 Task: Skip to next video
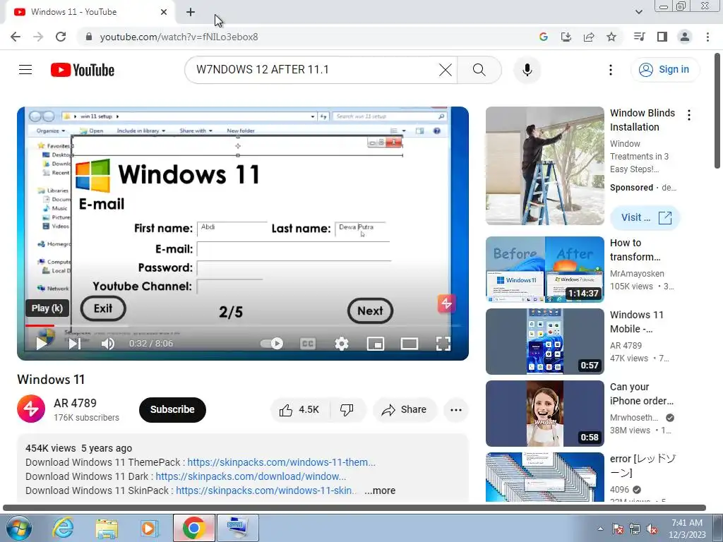pyautogui.click(x=75, y=344)
